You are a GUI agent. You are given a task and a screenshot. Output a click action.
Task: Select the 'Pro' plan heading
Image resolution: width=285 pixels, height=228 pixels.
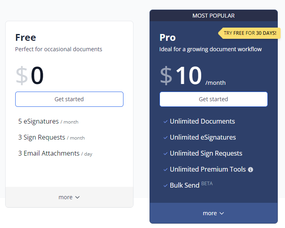click(x=168, y=38)
